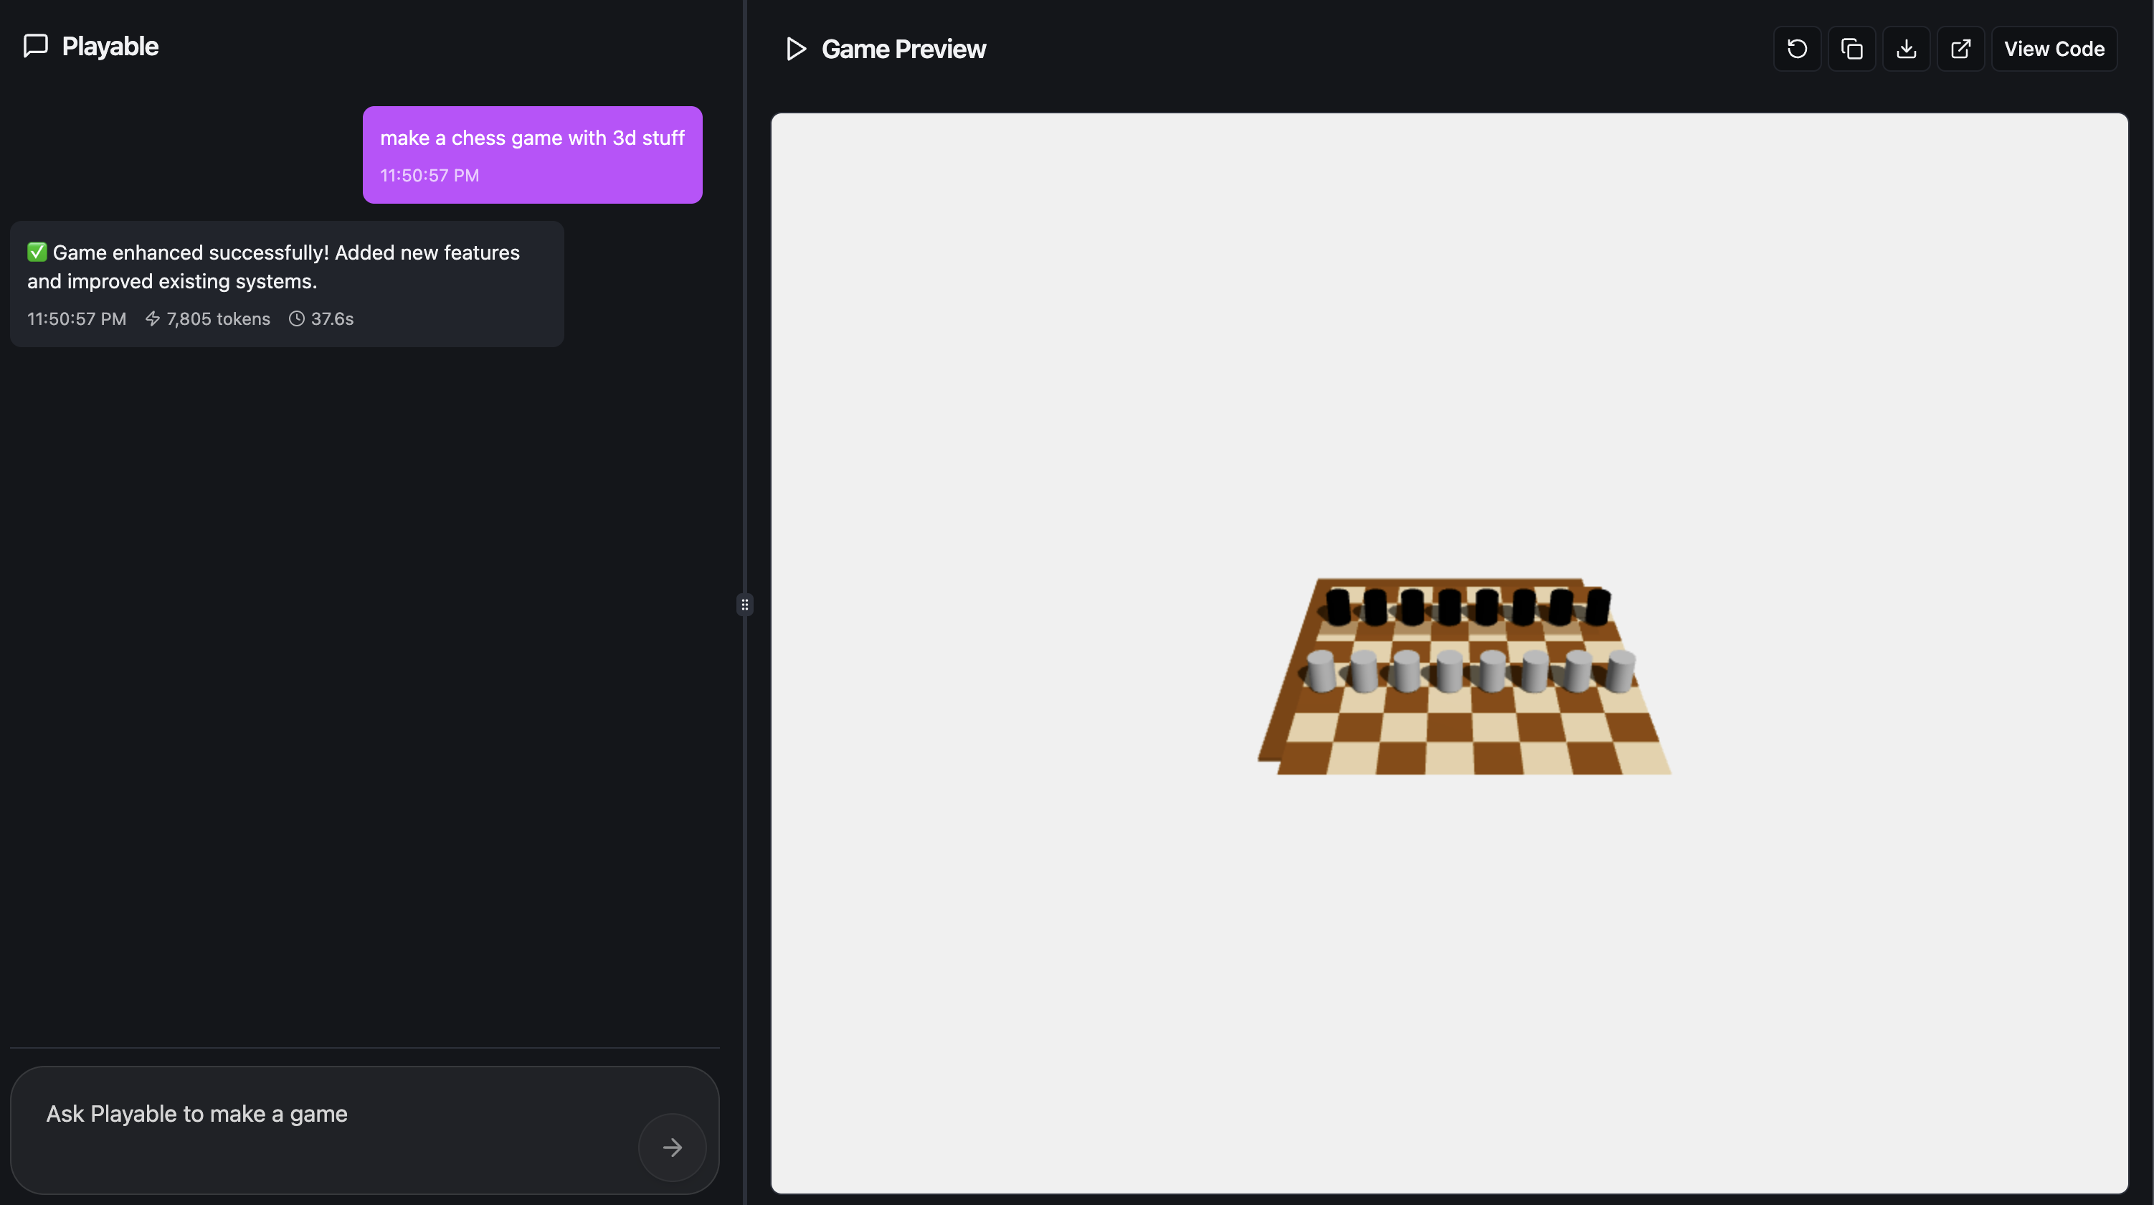Click the Playable title text
Image resolution: width=2154 pixels, height=1205 pixels.
[x=110, y=46]
